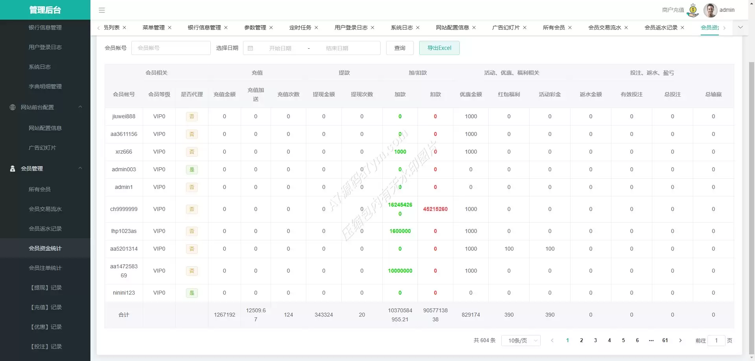Screen dimensions: 755x361
Task: Click the ellipsis to jump more pages
Action: click(x=651, y=341)
